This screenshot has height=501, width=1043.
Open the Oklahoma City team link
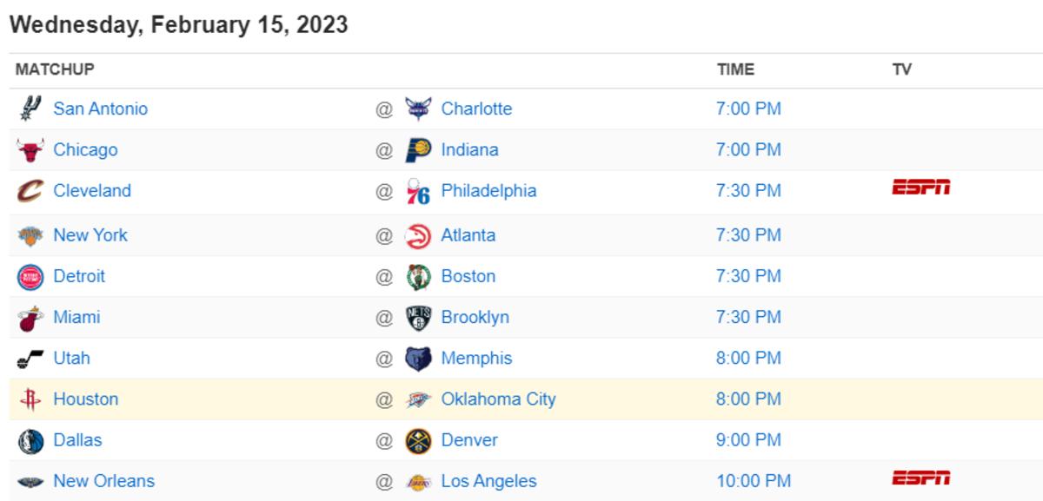coord(498,399)
